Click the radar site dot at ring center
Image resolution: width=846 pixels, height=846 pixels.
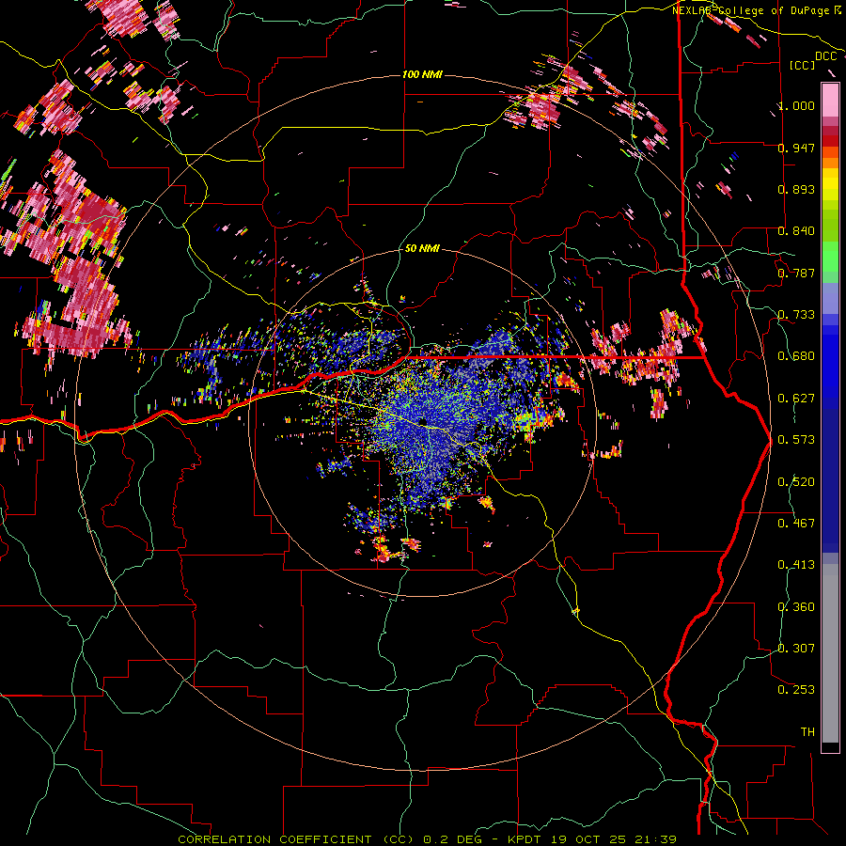pos(423,421)
